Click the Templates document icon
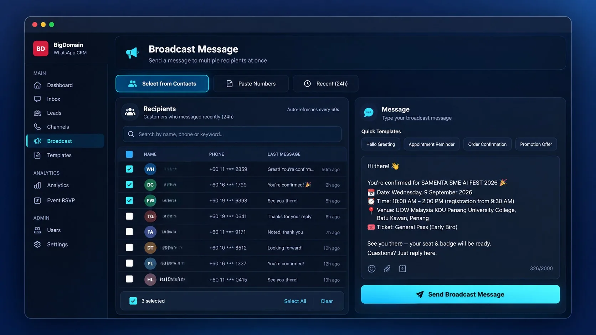This screenshot has height=335, width=596. point(37,155)
